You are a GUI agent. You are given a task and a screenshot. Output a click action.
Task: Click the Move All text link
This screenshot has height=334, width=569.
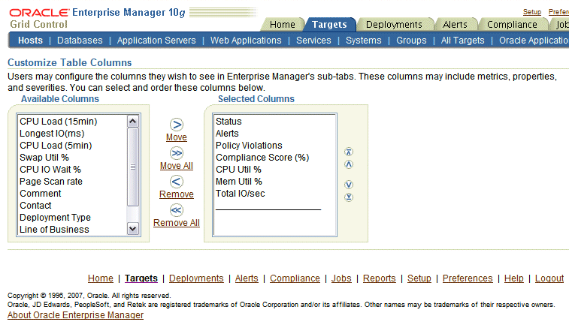click(x=177, y=166)
